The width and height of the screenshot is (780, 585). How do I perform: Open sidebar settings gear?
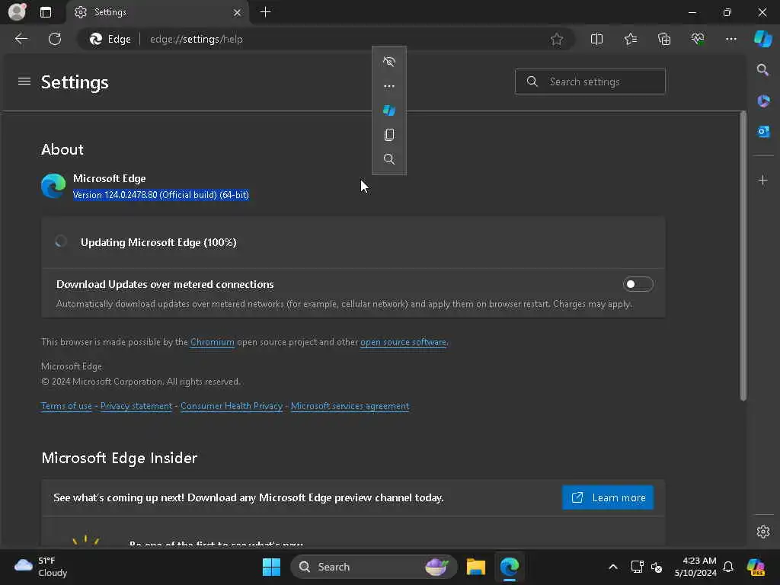pos(763,531)
